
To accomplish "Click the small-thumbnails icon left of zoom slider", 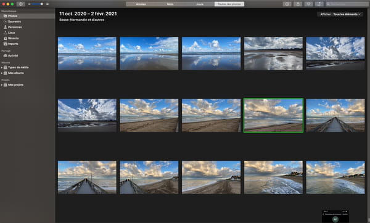I will (29, 4).
